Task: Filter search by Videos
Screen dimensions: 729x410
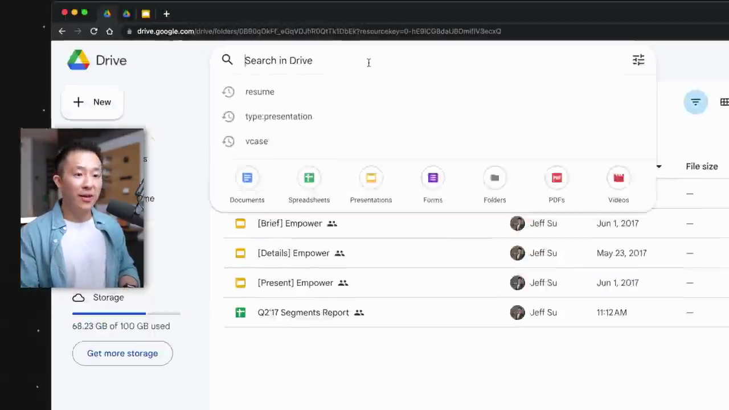Action: point(619,186)
